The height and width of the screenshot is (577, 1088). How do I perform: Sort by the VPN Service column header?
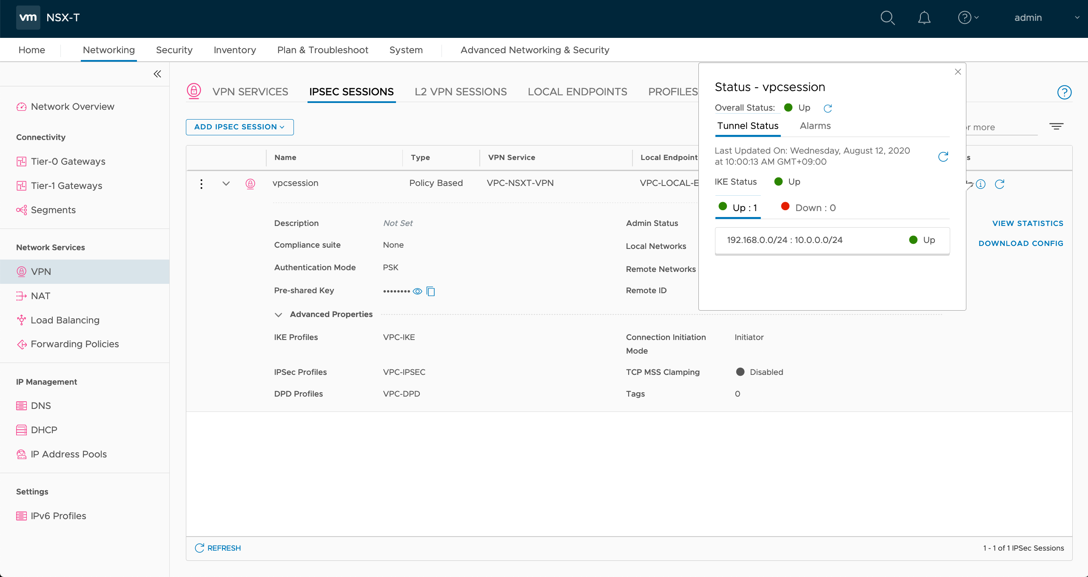[511, 157]
